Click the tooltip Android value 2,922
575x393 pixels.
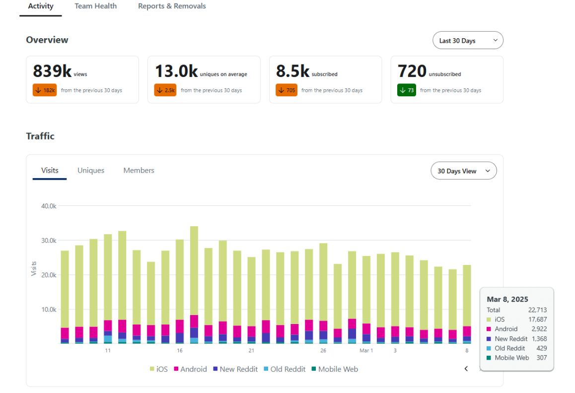coord(539,329)
